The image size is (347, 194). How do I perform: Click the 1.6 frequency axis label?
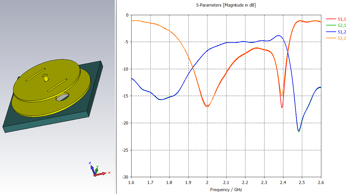131,182
